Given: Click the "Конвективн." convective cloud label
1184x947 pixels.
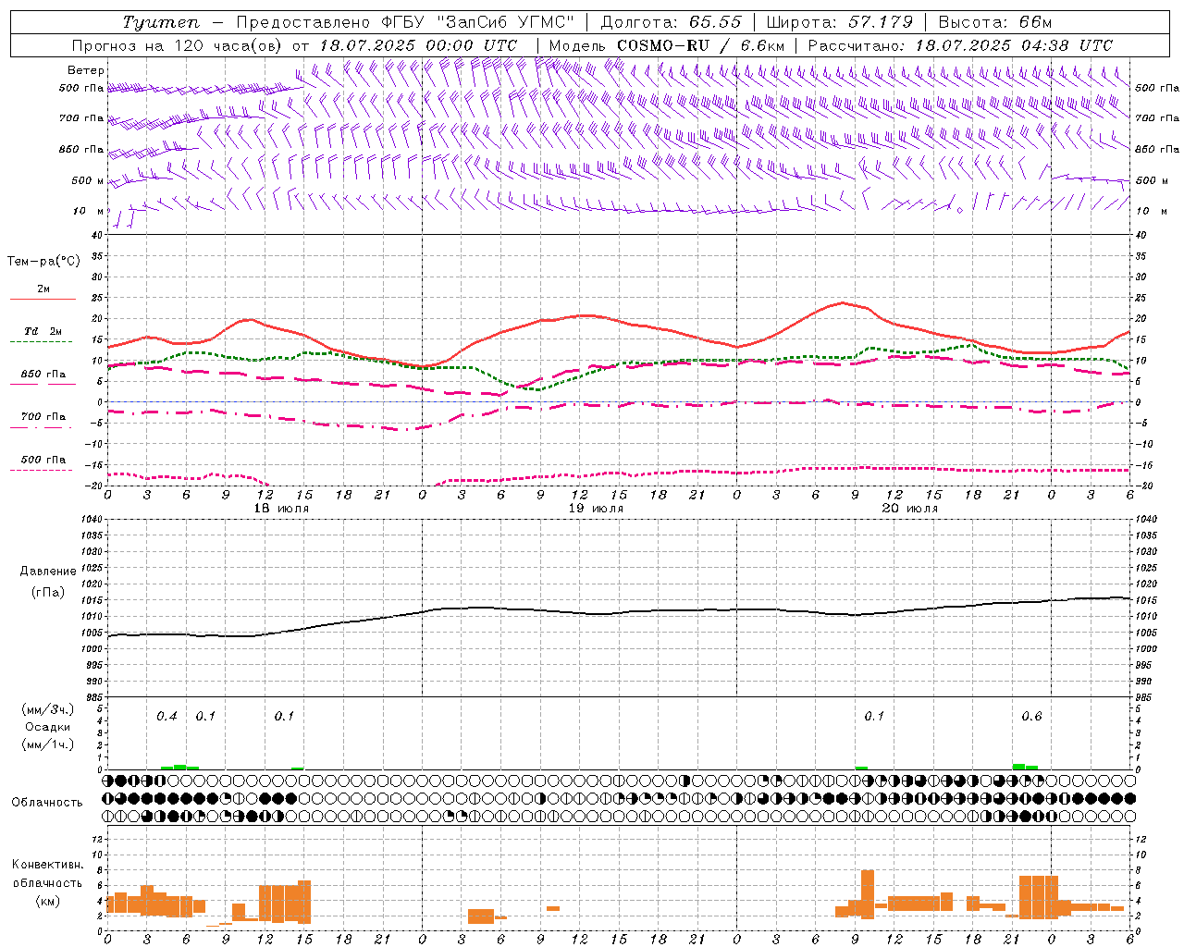Looking at the screenshot, I should (x=48, y=865).
